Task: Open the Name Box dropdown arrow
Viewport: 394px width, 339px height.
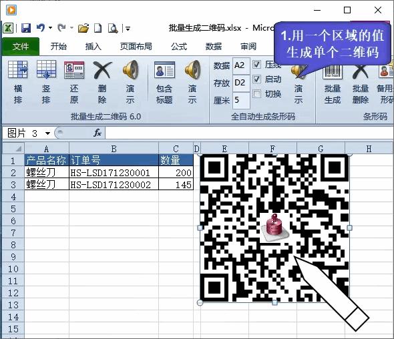Action: coord(47,133)
